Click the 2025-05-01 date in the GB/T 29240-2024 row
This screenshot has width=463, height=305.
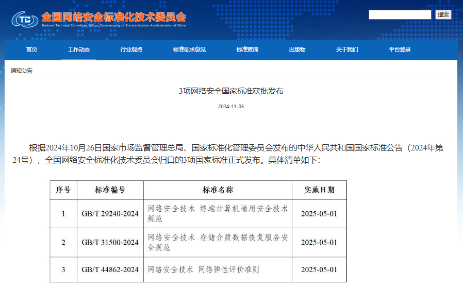coord(319,214)
